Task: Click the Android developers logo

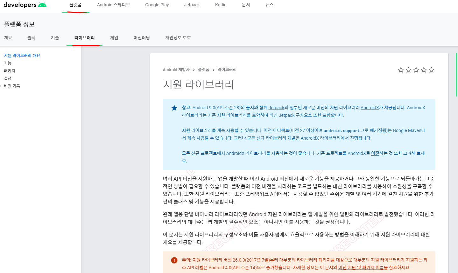Action: pyautogui.click(x=25, y=5)
